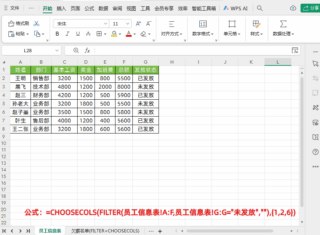Screen dimensions: 320x235
Task: Click the Cut scissors icon
Action: (36, 24)
